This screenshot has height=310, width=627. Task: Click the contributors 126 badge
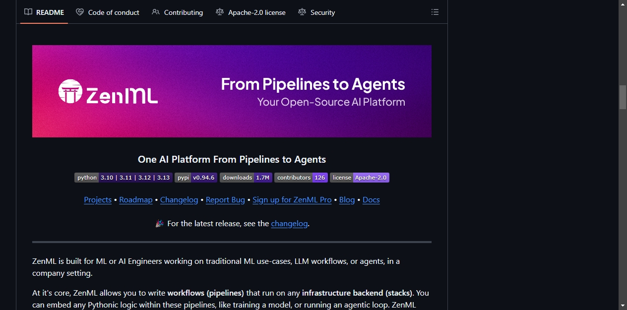[301, 178]
